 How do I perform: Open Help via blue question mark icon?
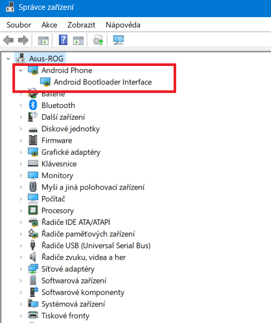[63, 40]
